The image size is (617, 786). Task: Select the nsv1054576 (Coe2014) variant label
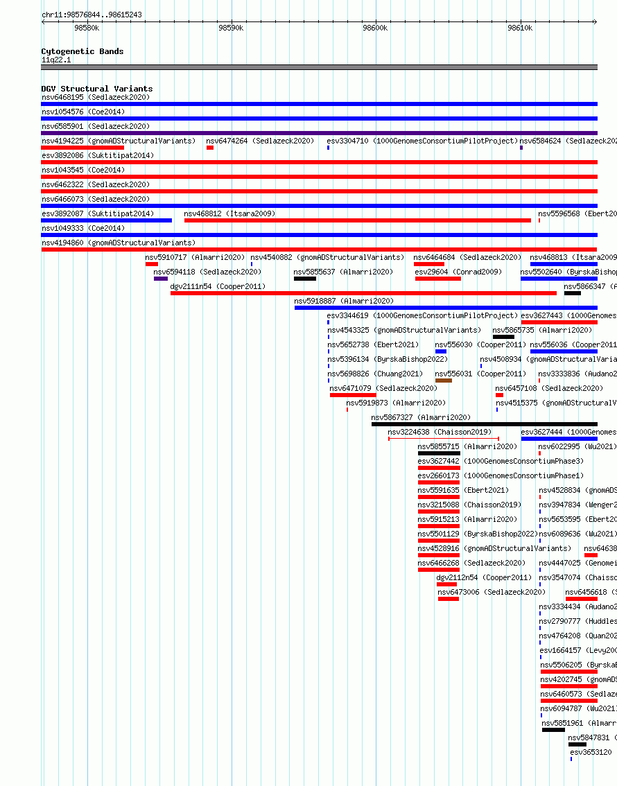tap(83, 112)
